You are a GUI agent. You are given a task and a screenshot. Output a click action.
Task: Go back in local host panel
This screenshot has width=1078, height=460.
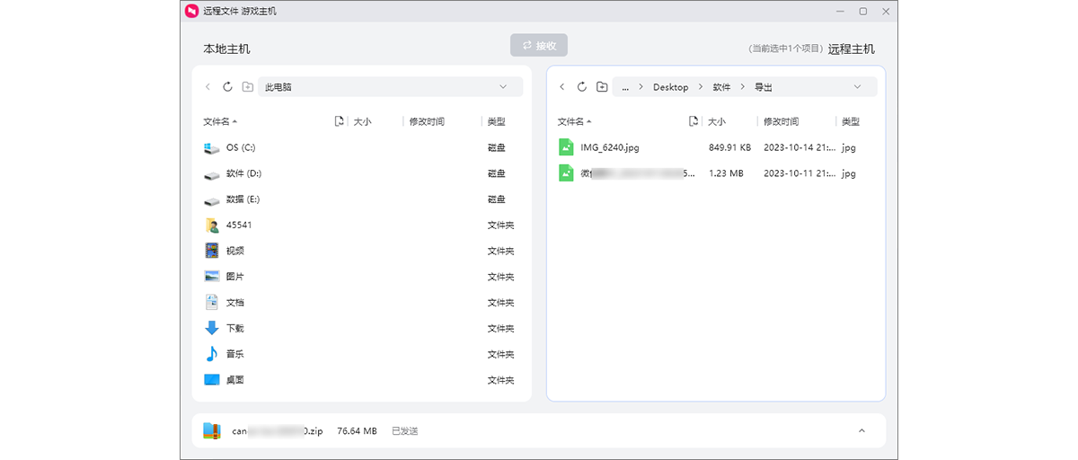[208, 87]
